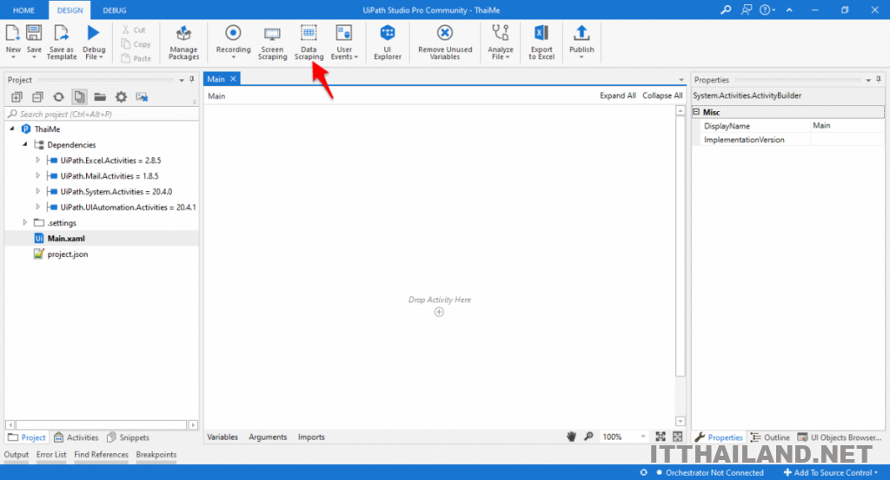Open the open-documents tab list dropdown
The image size is (890, 480).
click(x=681, y=79)
